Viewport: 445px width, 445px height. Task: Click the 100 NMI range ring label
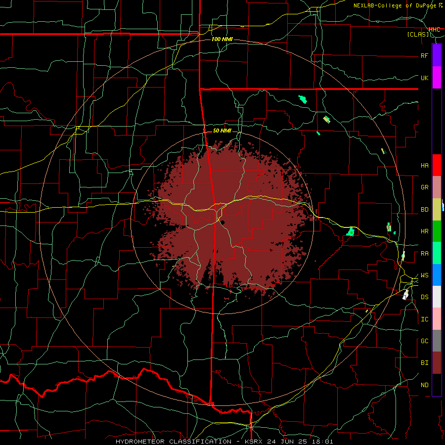[x=222, y=39]
